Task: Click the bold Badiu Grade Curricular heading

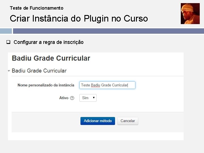Action: [x=51, y=58]
